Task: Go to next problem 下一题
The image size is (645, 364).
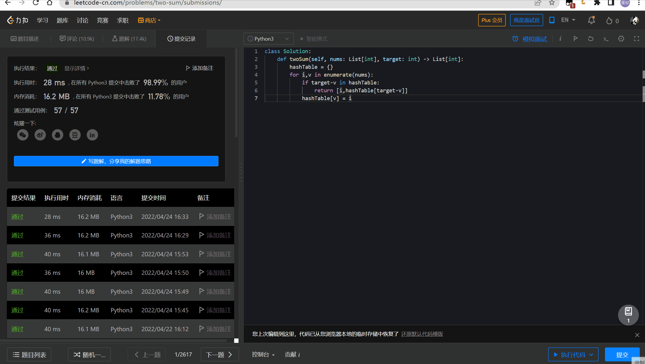Action: [x=219, y=355]
